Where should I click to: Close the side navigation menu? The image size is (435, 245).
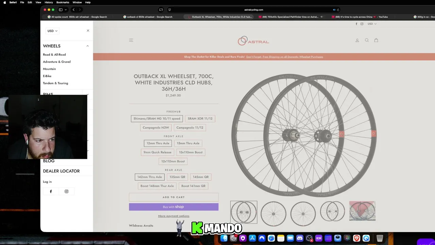point(88,31)
